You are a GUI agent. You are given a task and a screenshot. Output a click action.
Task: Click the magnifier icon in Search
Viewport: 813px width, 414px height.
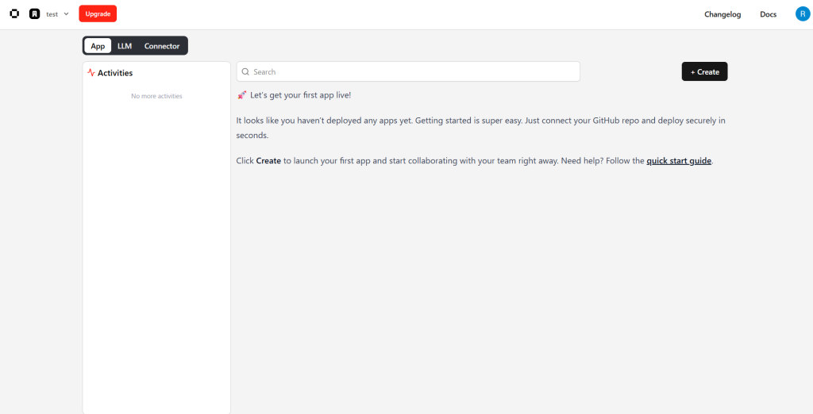pyautogui.click(x=246, y=72)
